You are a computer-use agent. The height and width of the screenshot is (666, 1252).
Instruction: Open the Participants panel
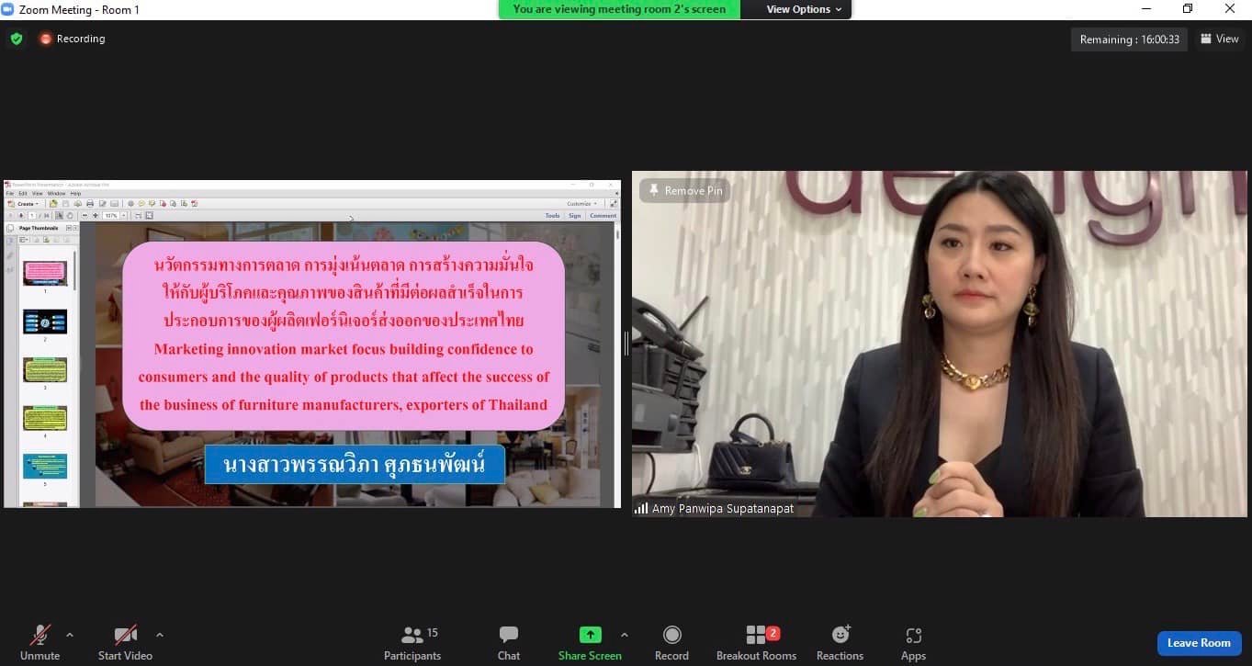(412, 642)
